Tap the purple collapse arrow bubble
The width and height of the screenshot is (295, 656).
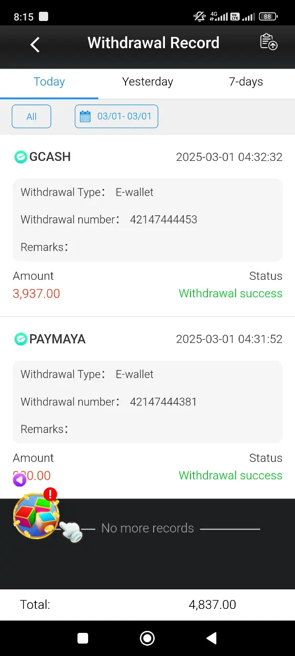click(19, 480)
